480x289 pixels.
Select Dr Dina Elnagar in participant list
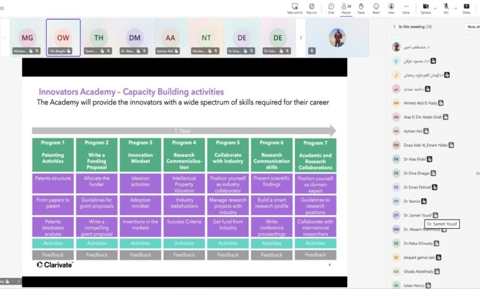(417, 173)
